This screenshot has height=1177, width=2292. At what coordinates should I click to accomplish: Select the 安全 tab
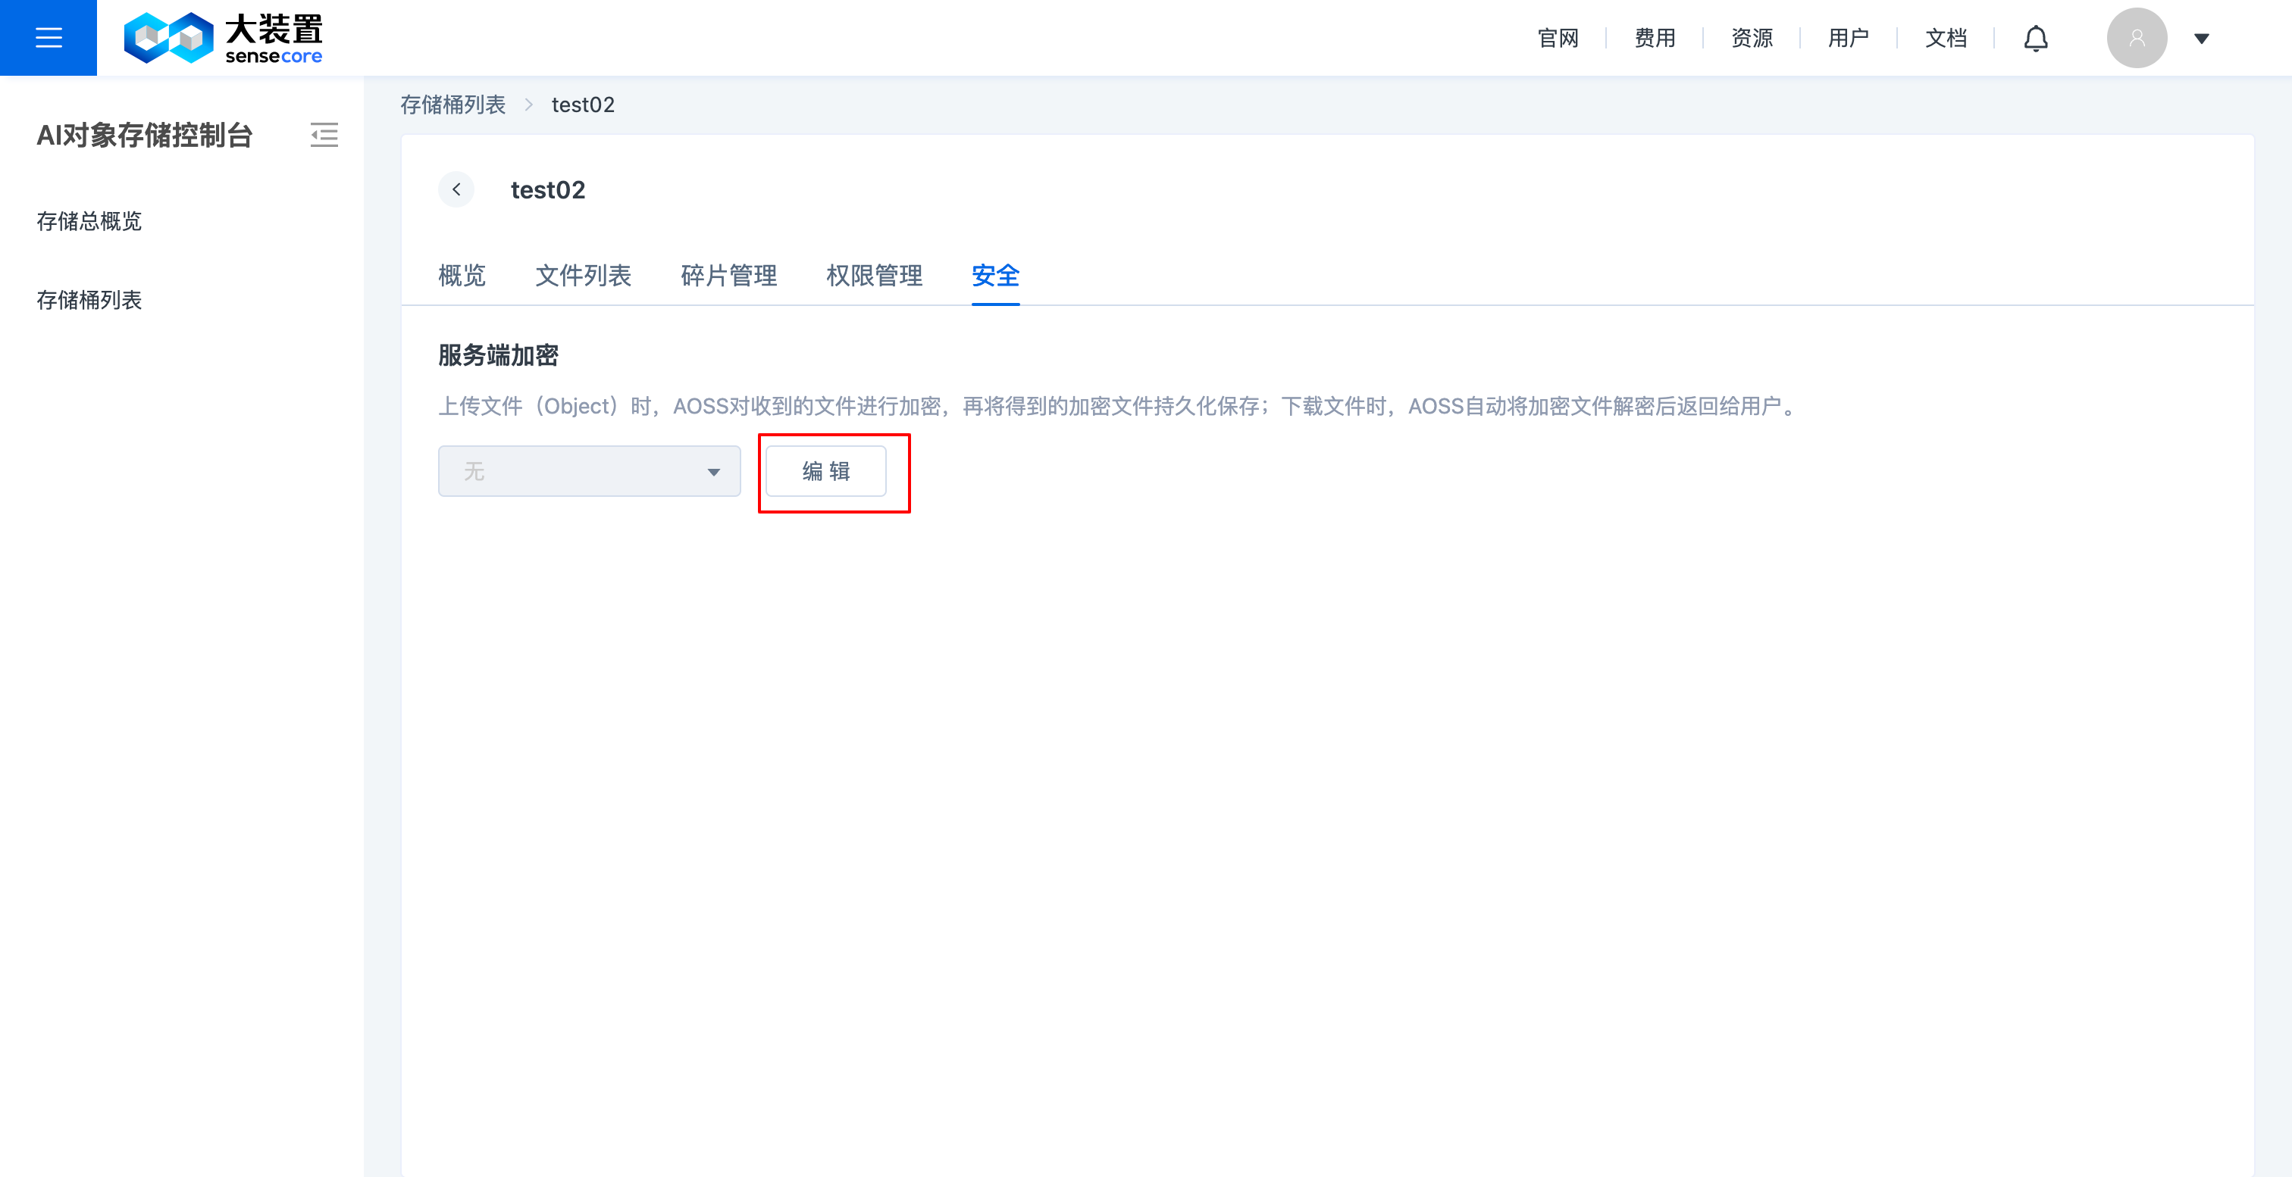coord(994,276)
